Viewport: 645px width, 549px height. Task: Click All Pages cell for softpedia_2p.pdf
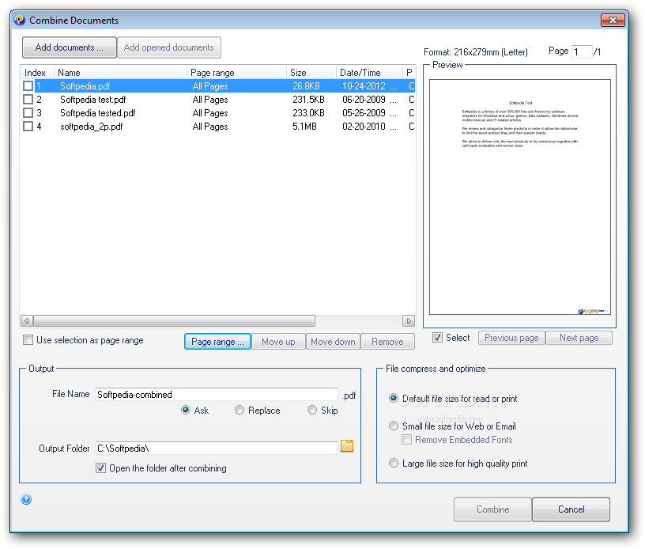tap(210, 127)
